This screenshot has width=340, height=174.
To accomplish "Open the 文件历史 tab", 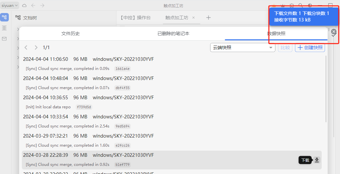I will (70, 33).
